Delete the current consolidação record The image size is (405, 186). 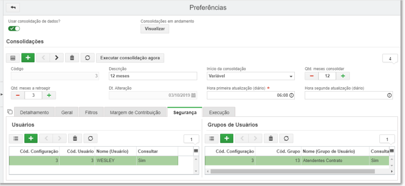(x=72, y=58)
